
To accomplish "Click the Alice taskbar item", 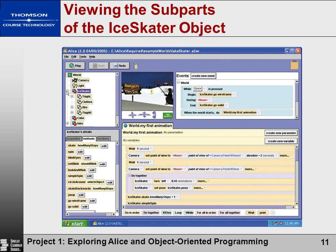I will pos(109,224).
